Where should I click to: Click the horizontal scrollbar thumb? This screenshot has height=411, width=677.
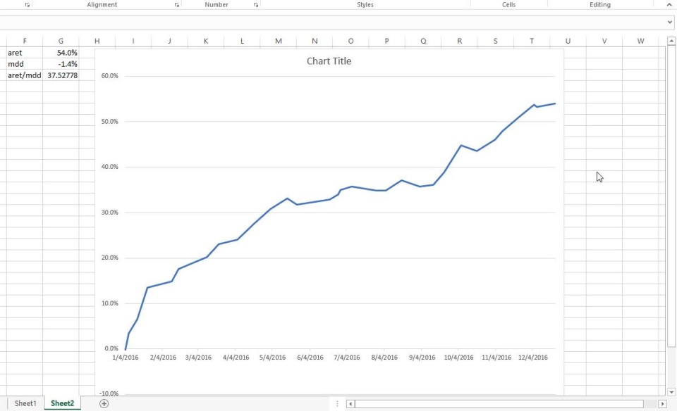pos(499,404)
